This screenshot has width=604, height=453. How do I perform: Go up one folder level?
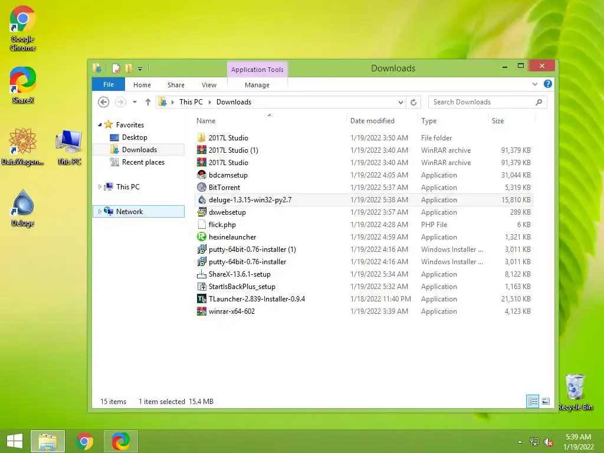pos(148,102)
